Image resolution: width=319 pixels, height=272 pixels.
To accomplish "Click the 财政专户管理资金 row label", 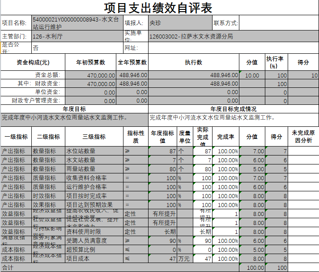I will tap(33, 101).
